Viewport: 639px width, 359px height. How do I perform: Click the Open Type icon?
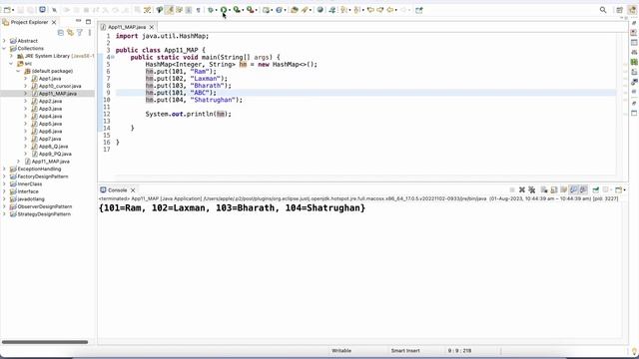click(294, 10)
